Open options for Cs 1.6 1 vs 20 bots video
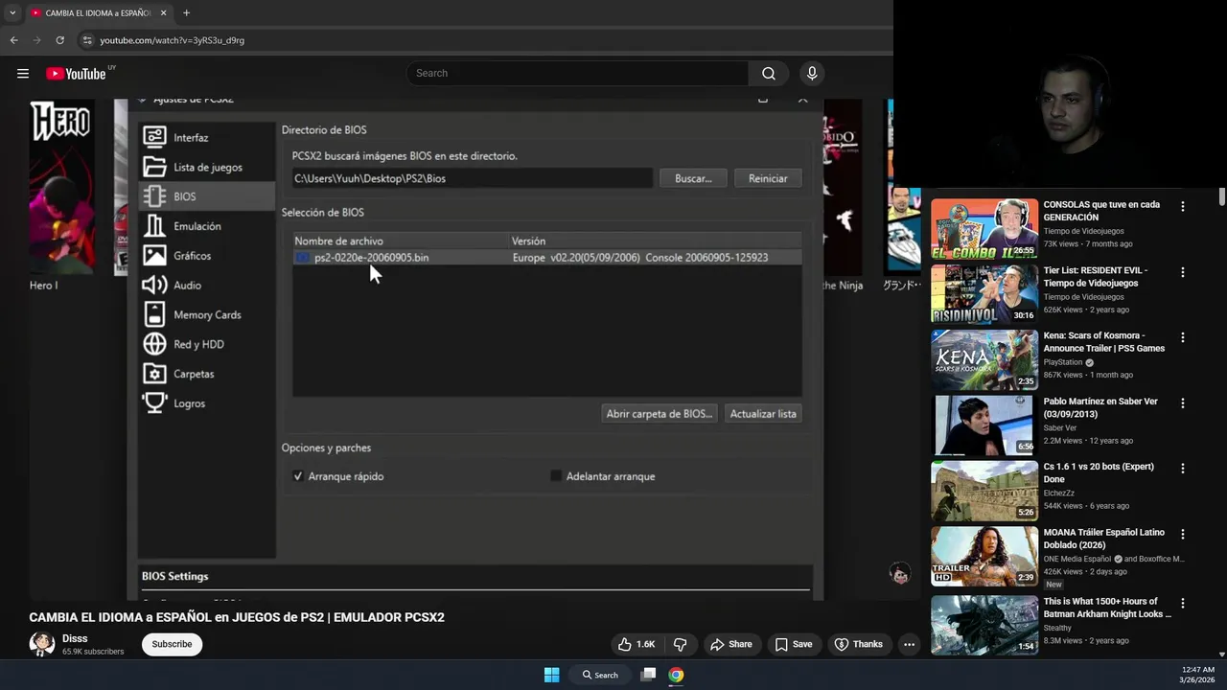 click(x=1182, y=469)
